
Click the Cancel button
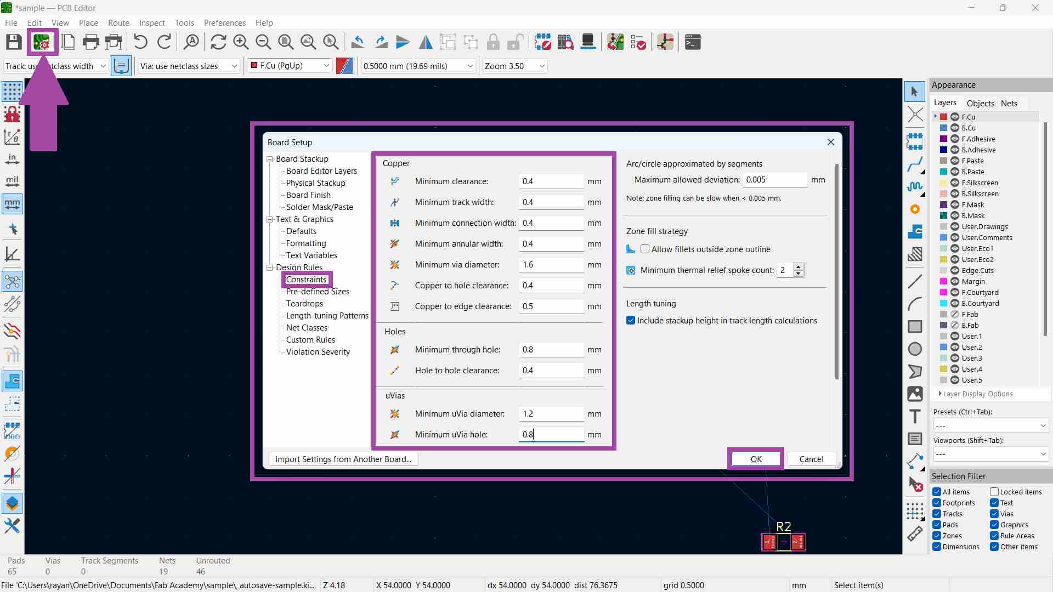811,459
